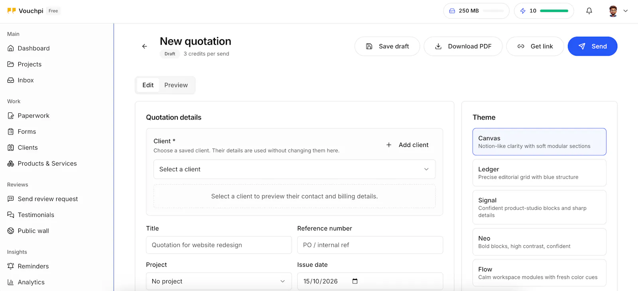Click the calendar icon in Issue date

(355, 281)
